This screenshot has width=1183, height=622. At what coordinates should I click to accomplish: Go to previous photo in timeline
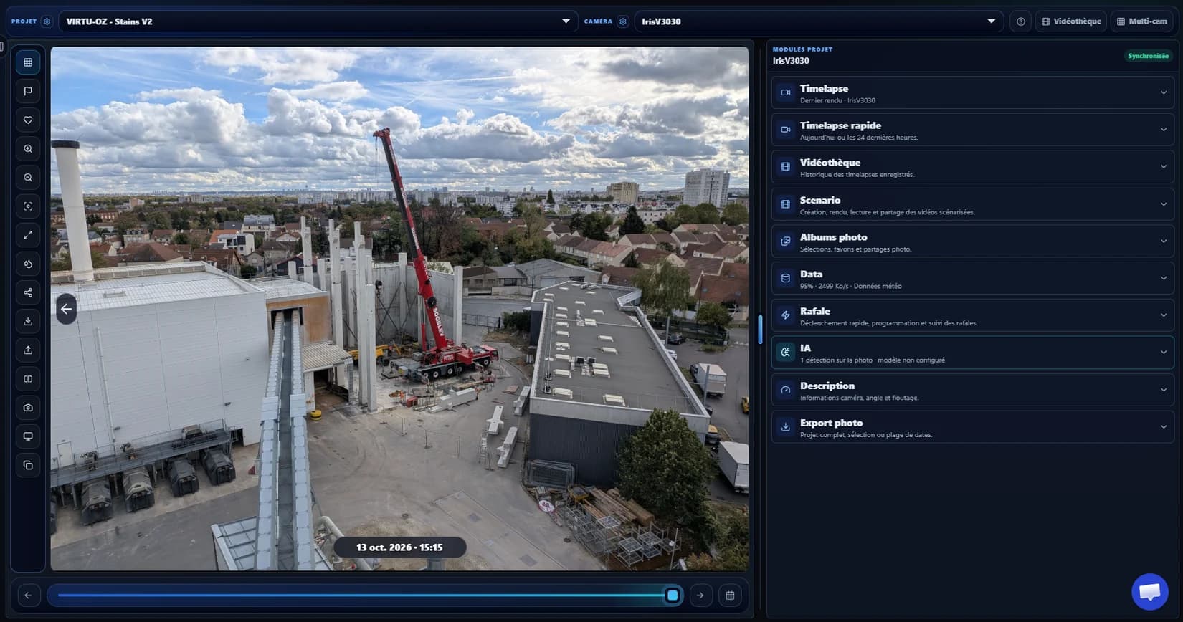(x=28, y=595)
